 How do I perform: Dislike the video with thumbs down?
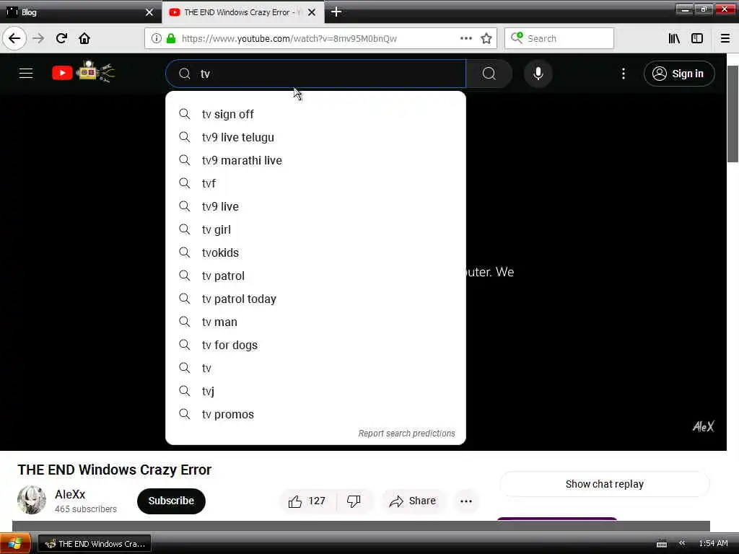tap(354, 501)
